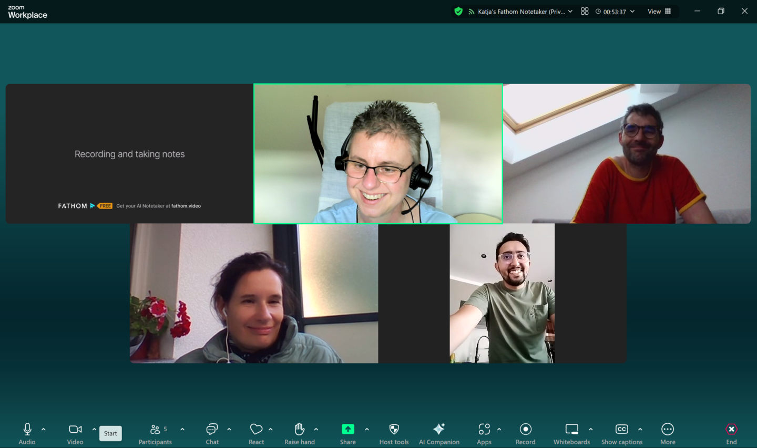Expand Raise hand options arrow
This screenshot has width=757, height=448.
[316, 429]
